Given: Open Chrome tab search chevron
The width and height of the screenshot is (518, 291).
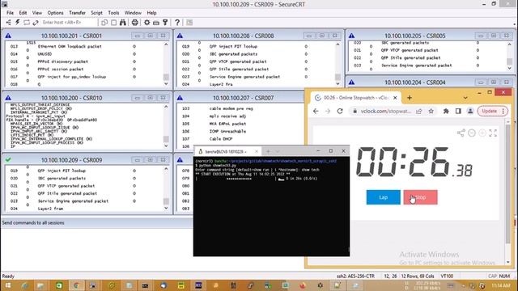Looking at the screenshot, I should pos(465,98).
